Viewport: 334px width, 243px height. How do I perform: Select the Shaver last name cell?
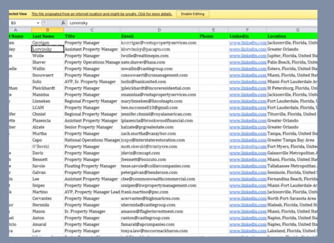47,62
